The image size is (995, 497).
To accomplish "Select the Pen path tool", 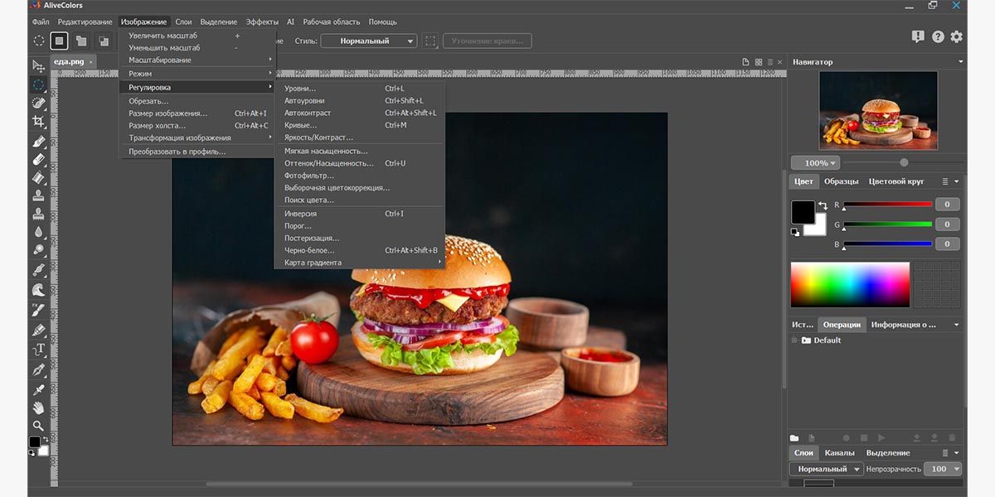I will tap(38, 369).
